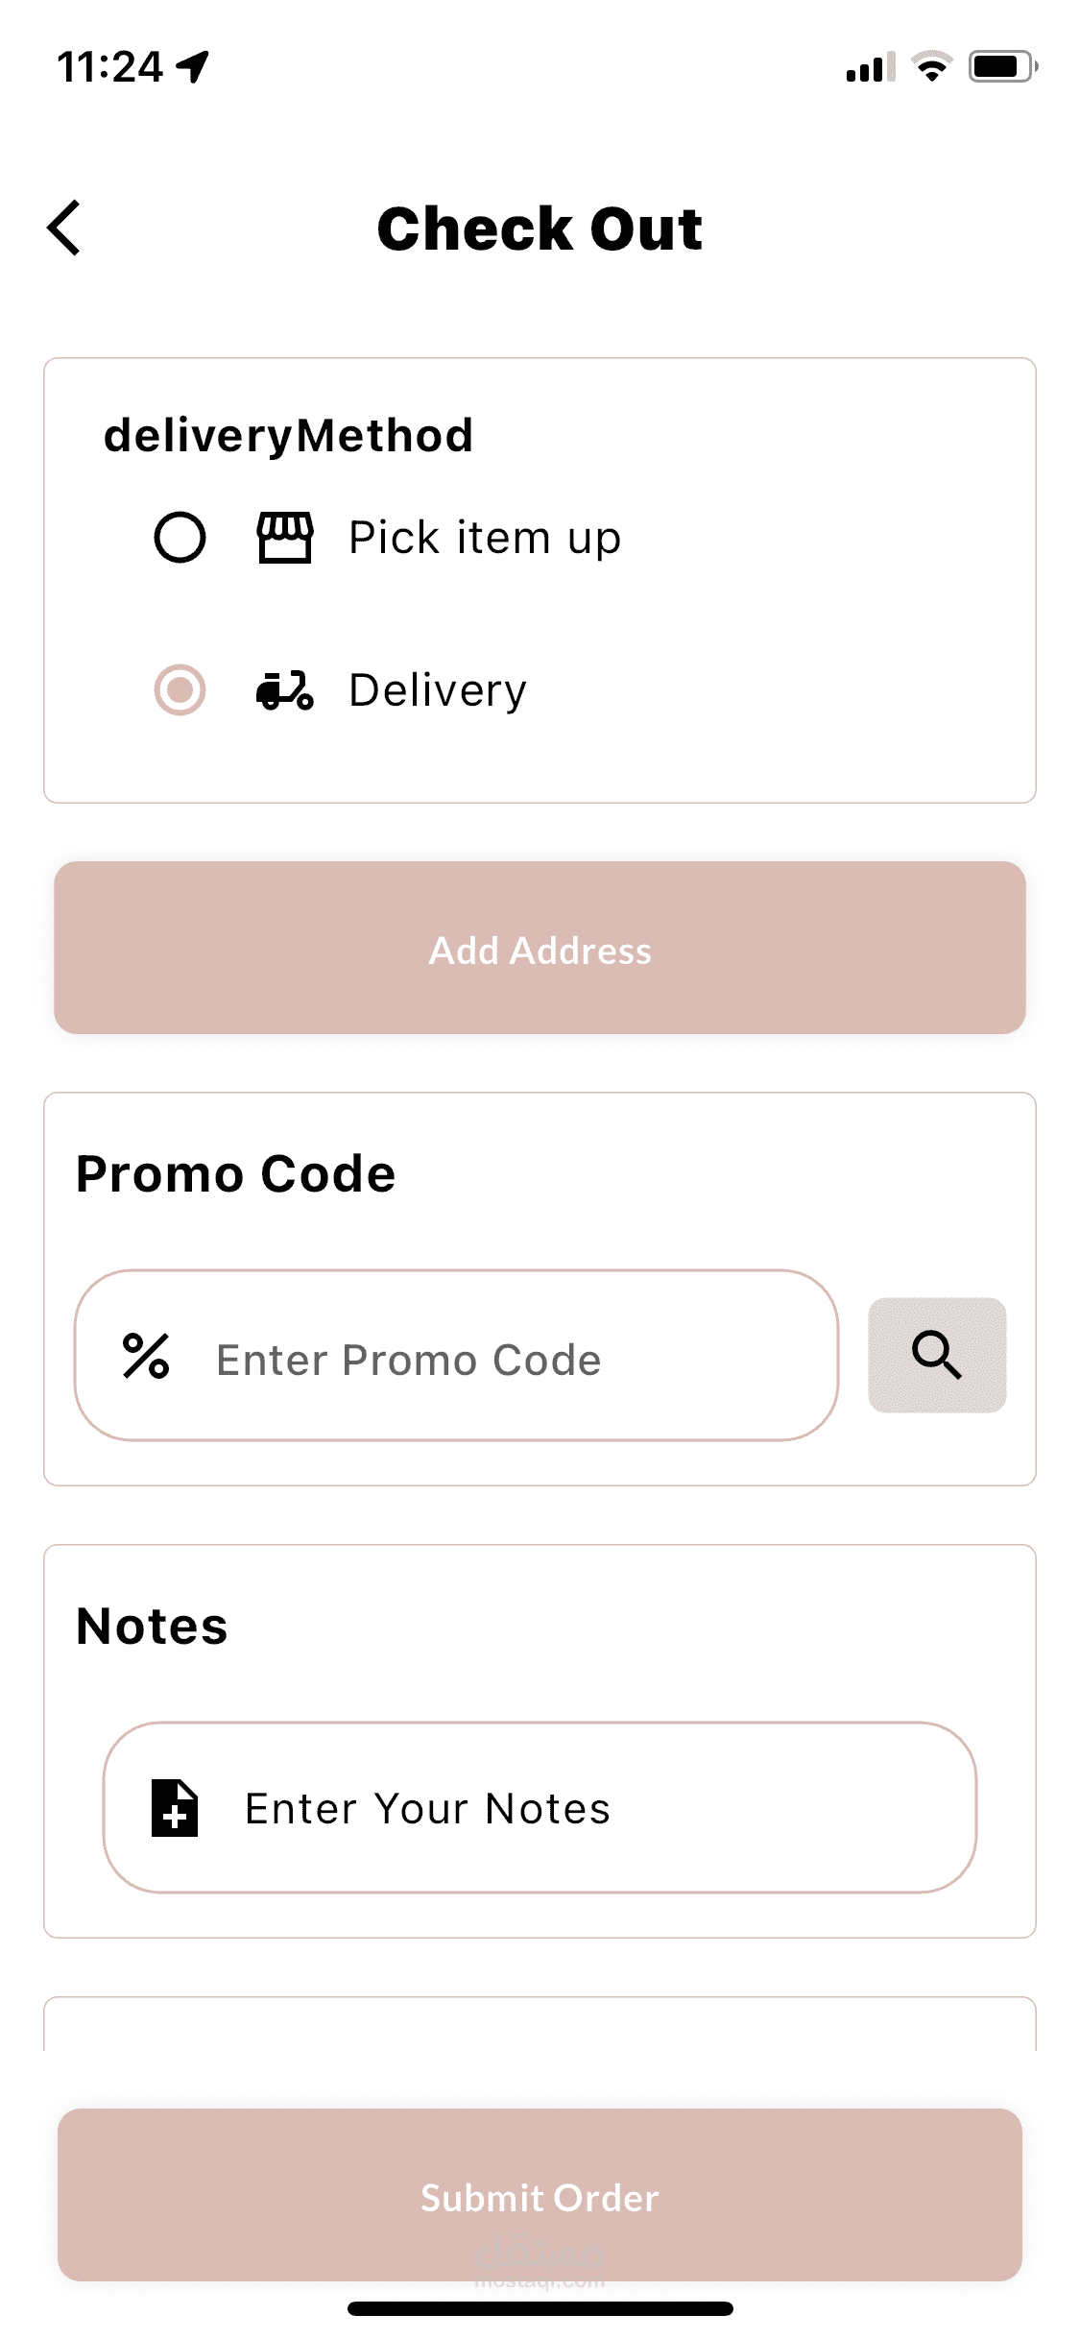Tap the back arrow icon

[64, 229]
